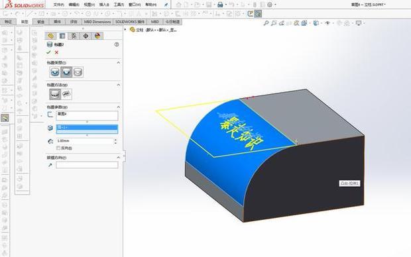
Task: Open the Hide/Show Items icon
Action: (327, 23)
